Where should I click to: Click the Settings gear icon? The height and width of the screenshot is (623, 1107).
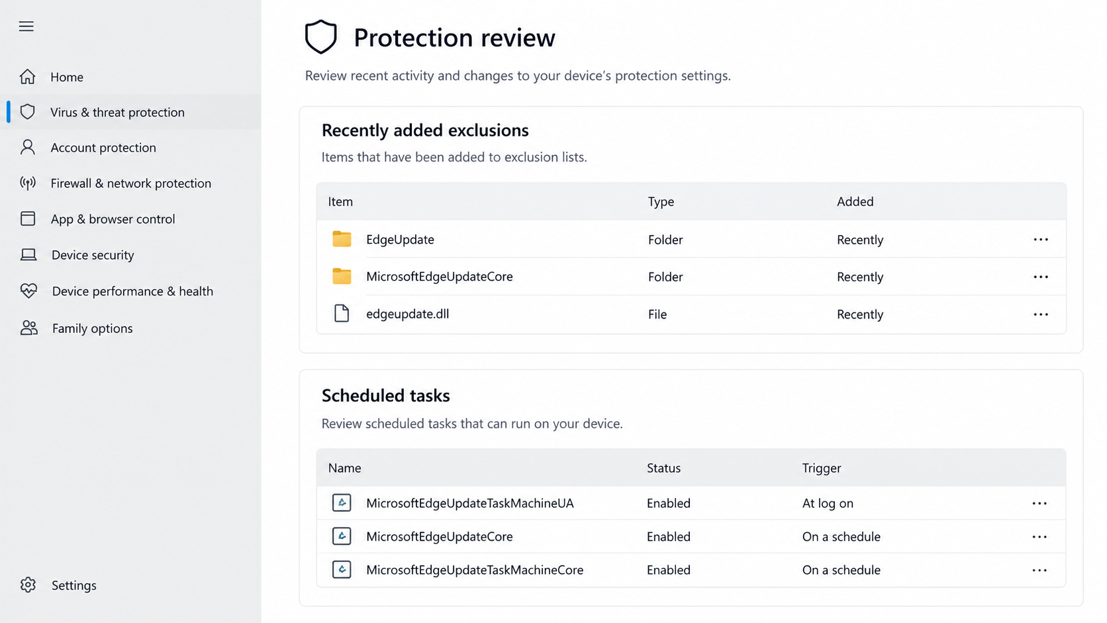tap(28, 585)
